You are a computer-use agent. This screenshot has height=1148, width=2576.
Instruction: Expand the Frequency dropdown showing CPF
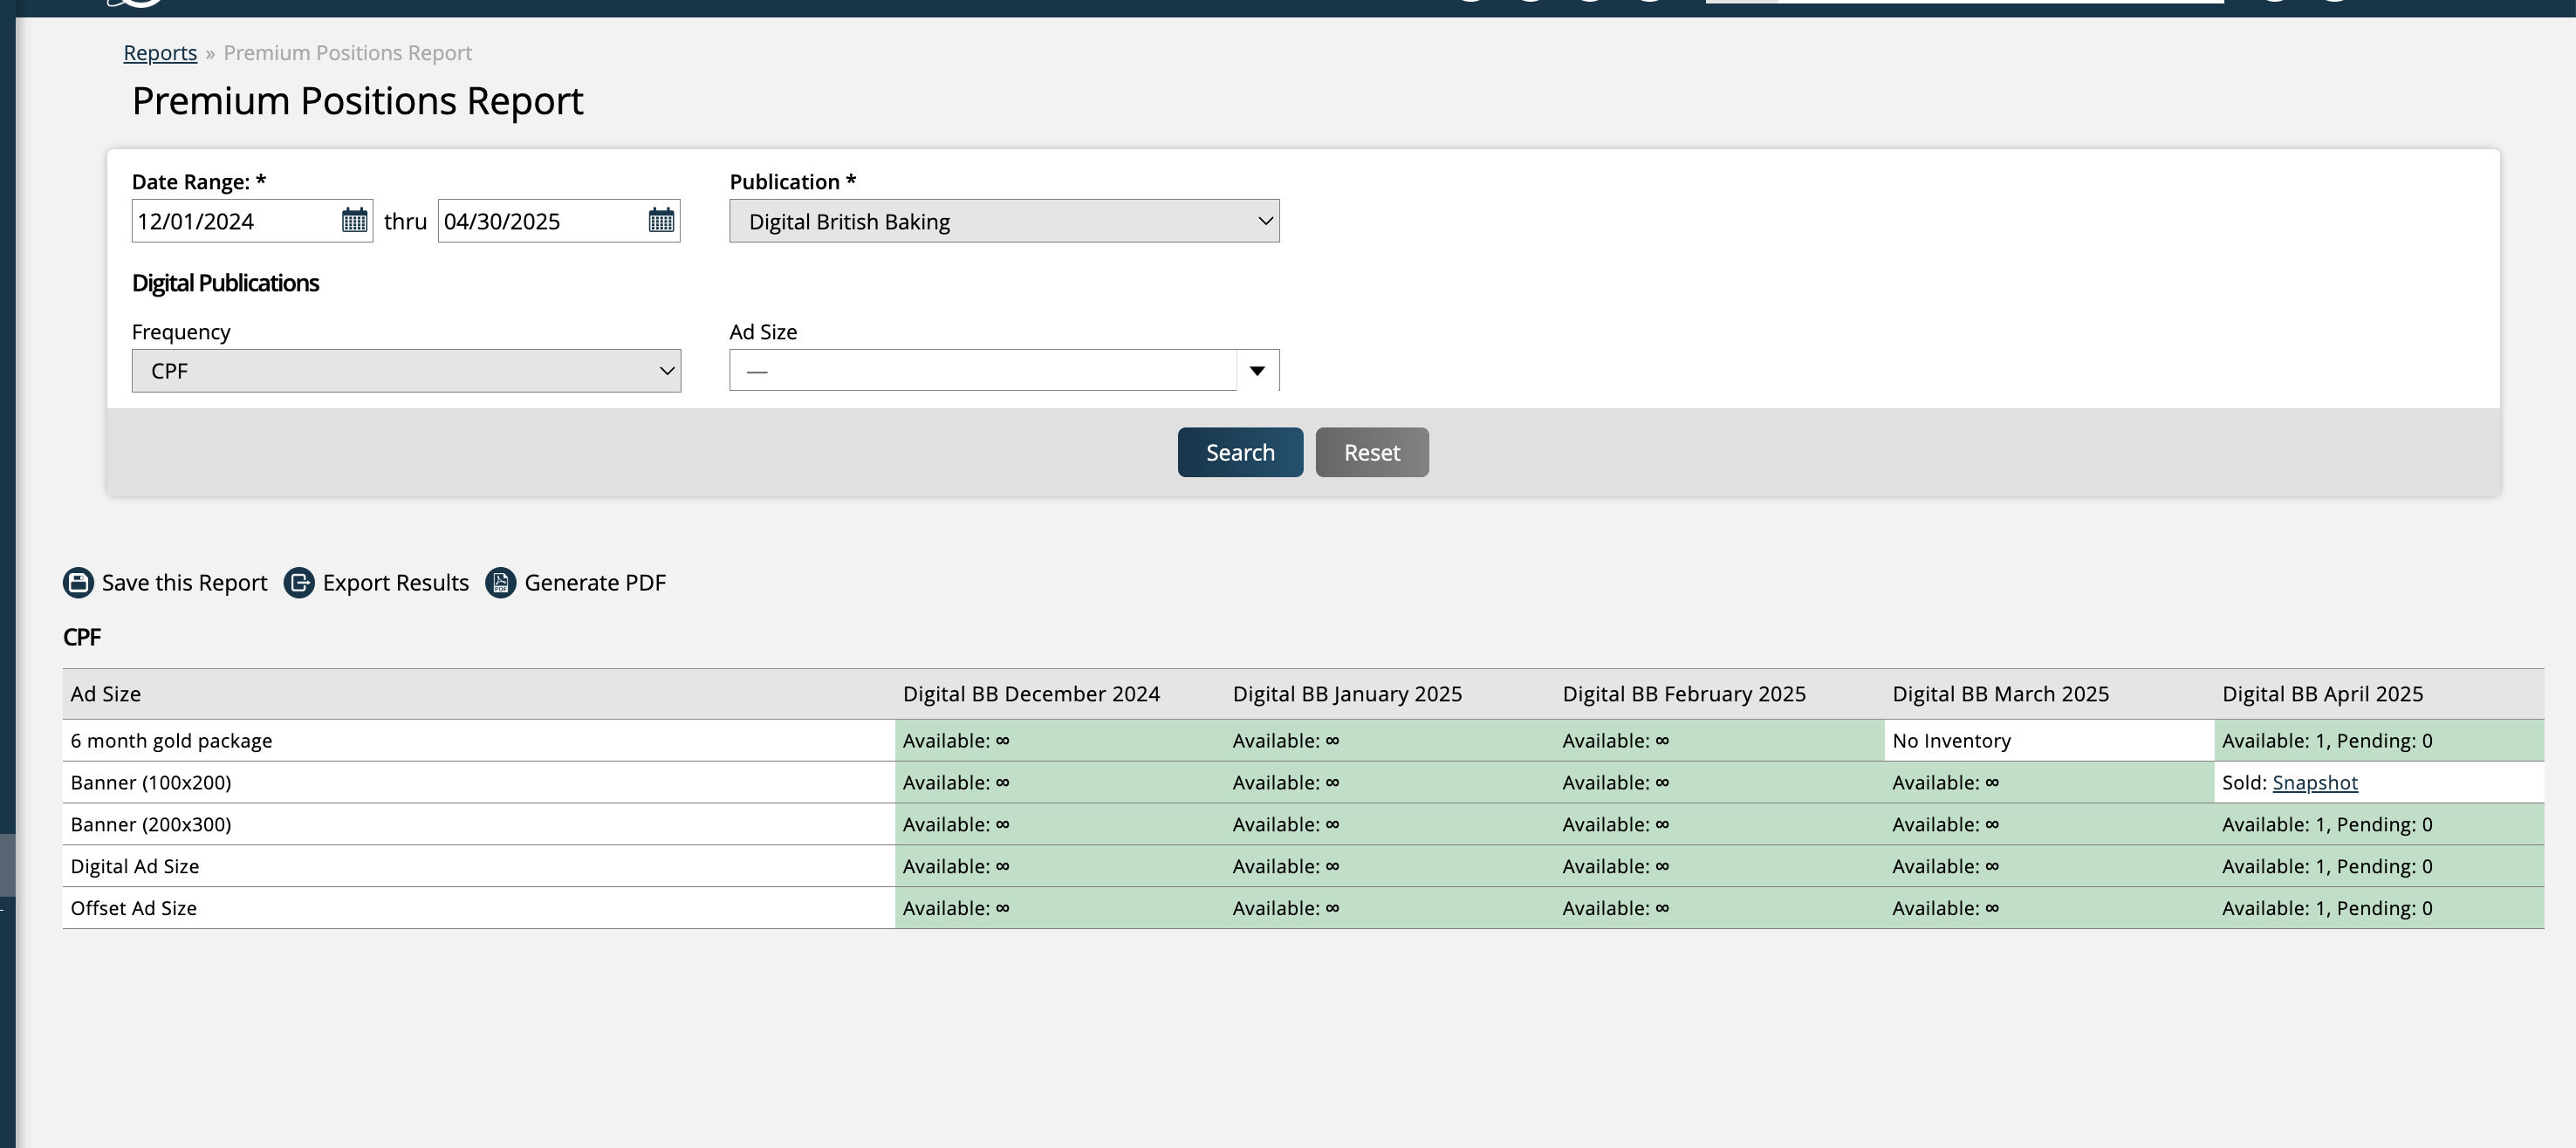406,371
